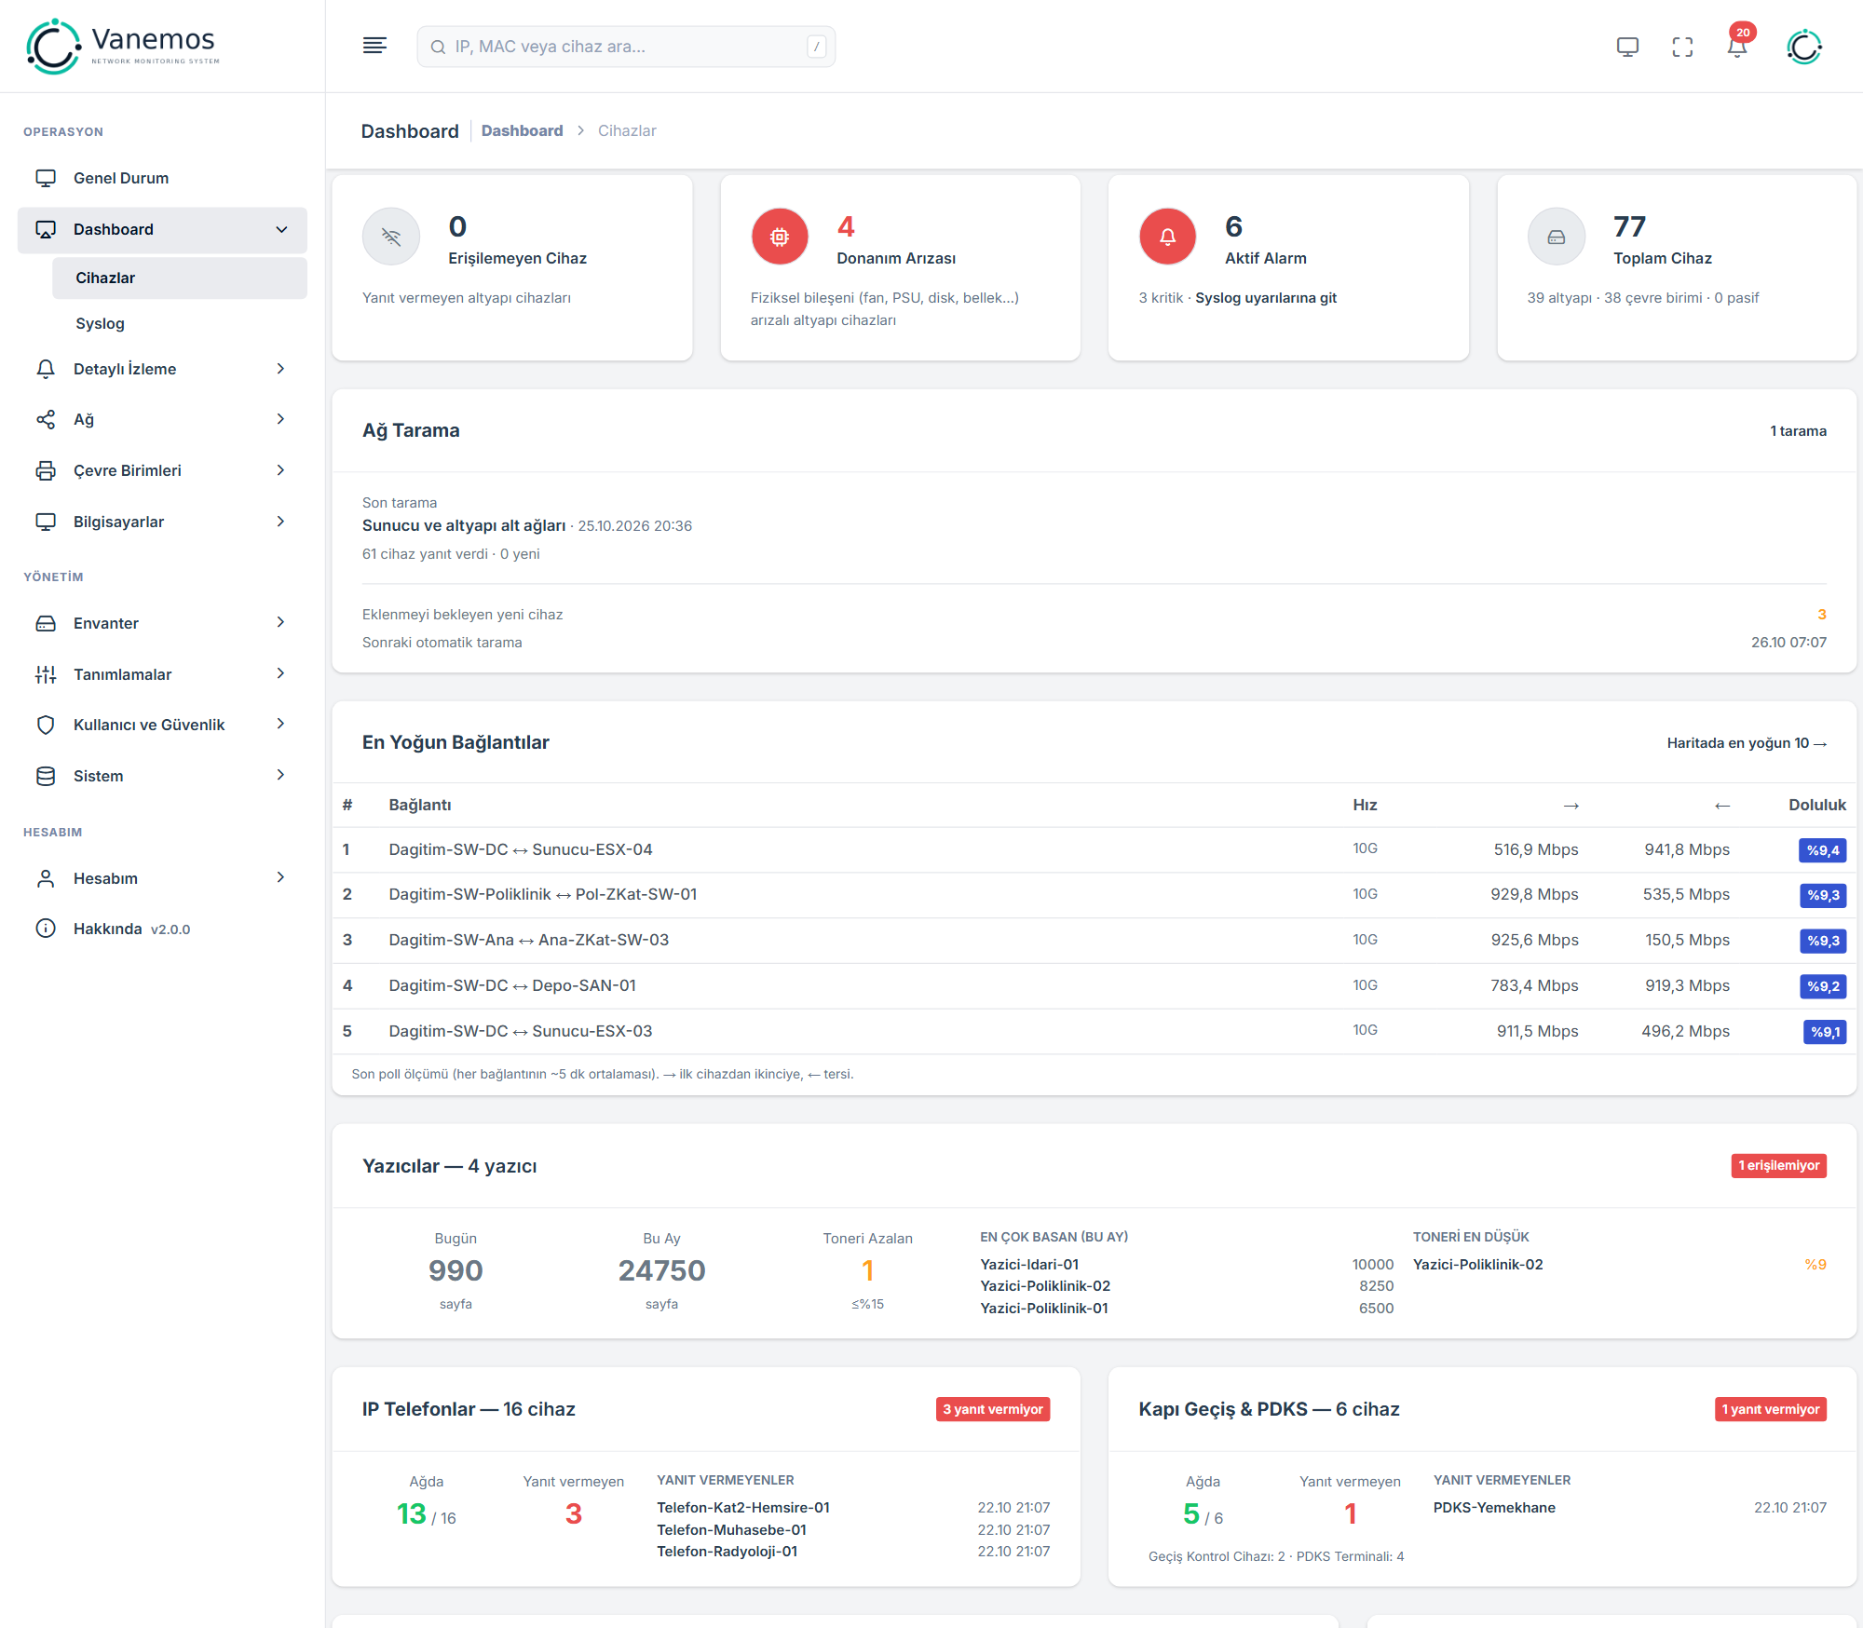Screen dimensions: 1863x1628
Task: Click the 1 tarama link
Action: click(x=1798, y=430)
